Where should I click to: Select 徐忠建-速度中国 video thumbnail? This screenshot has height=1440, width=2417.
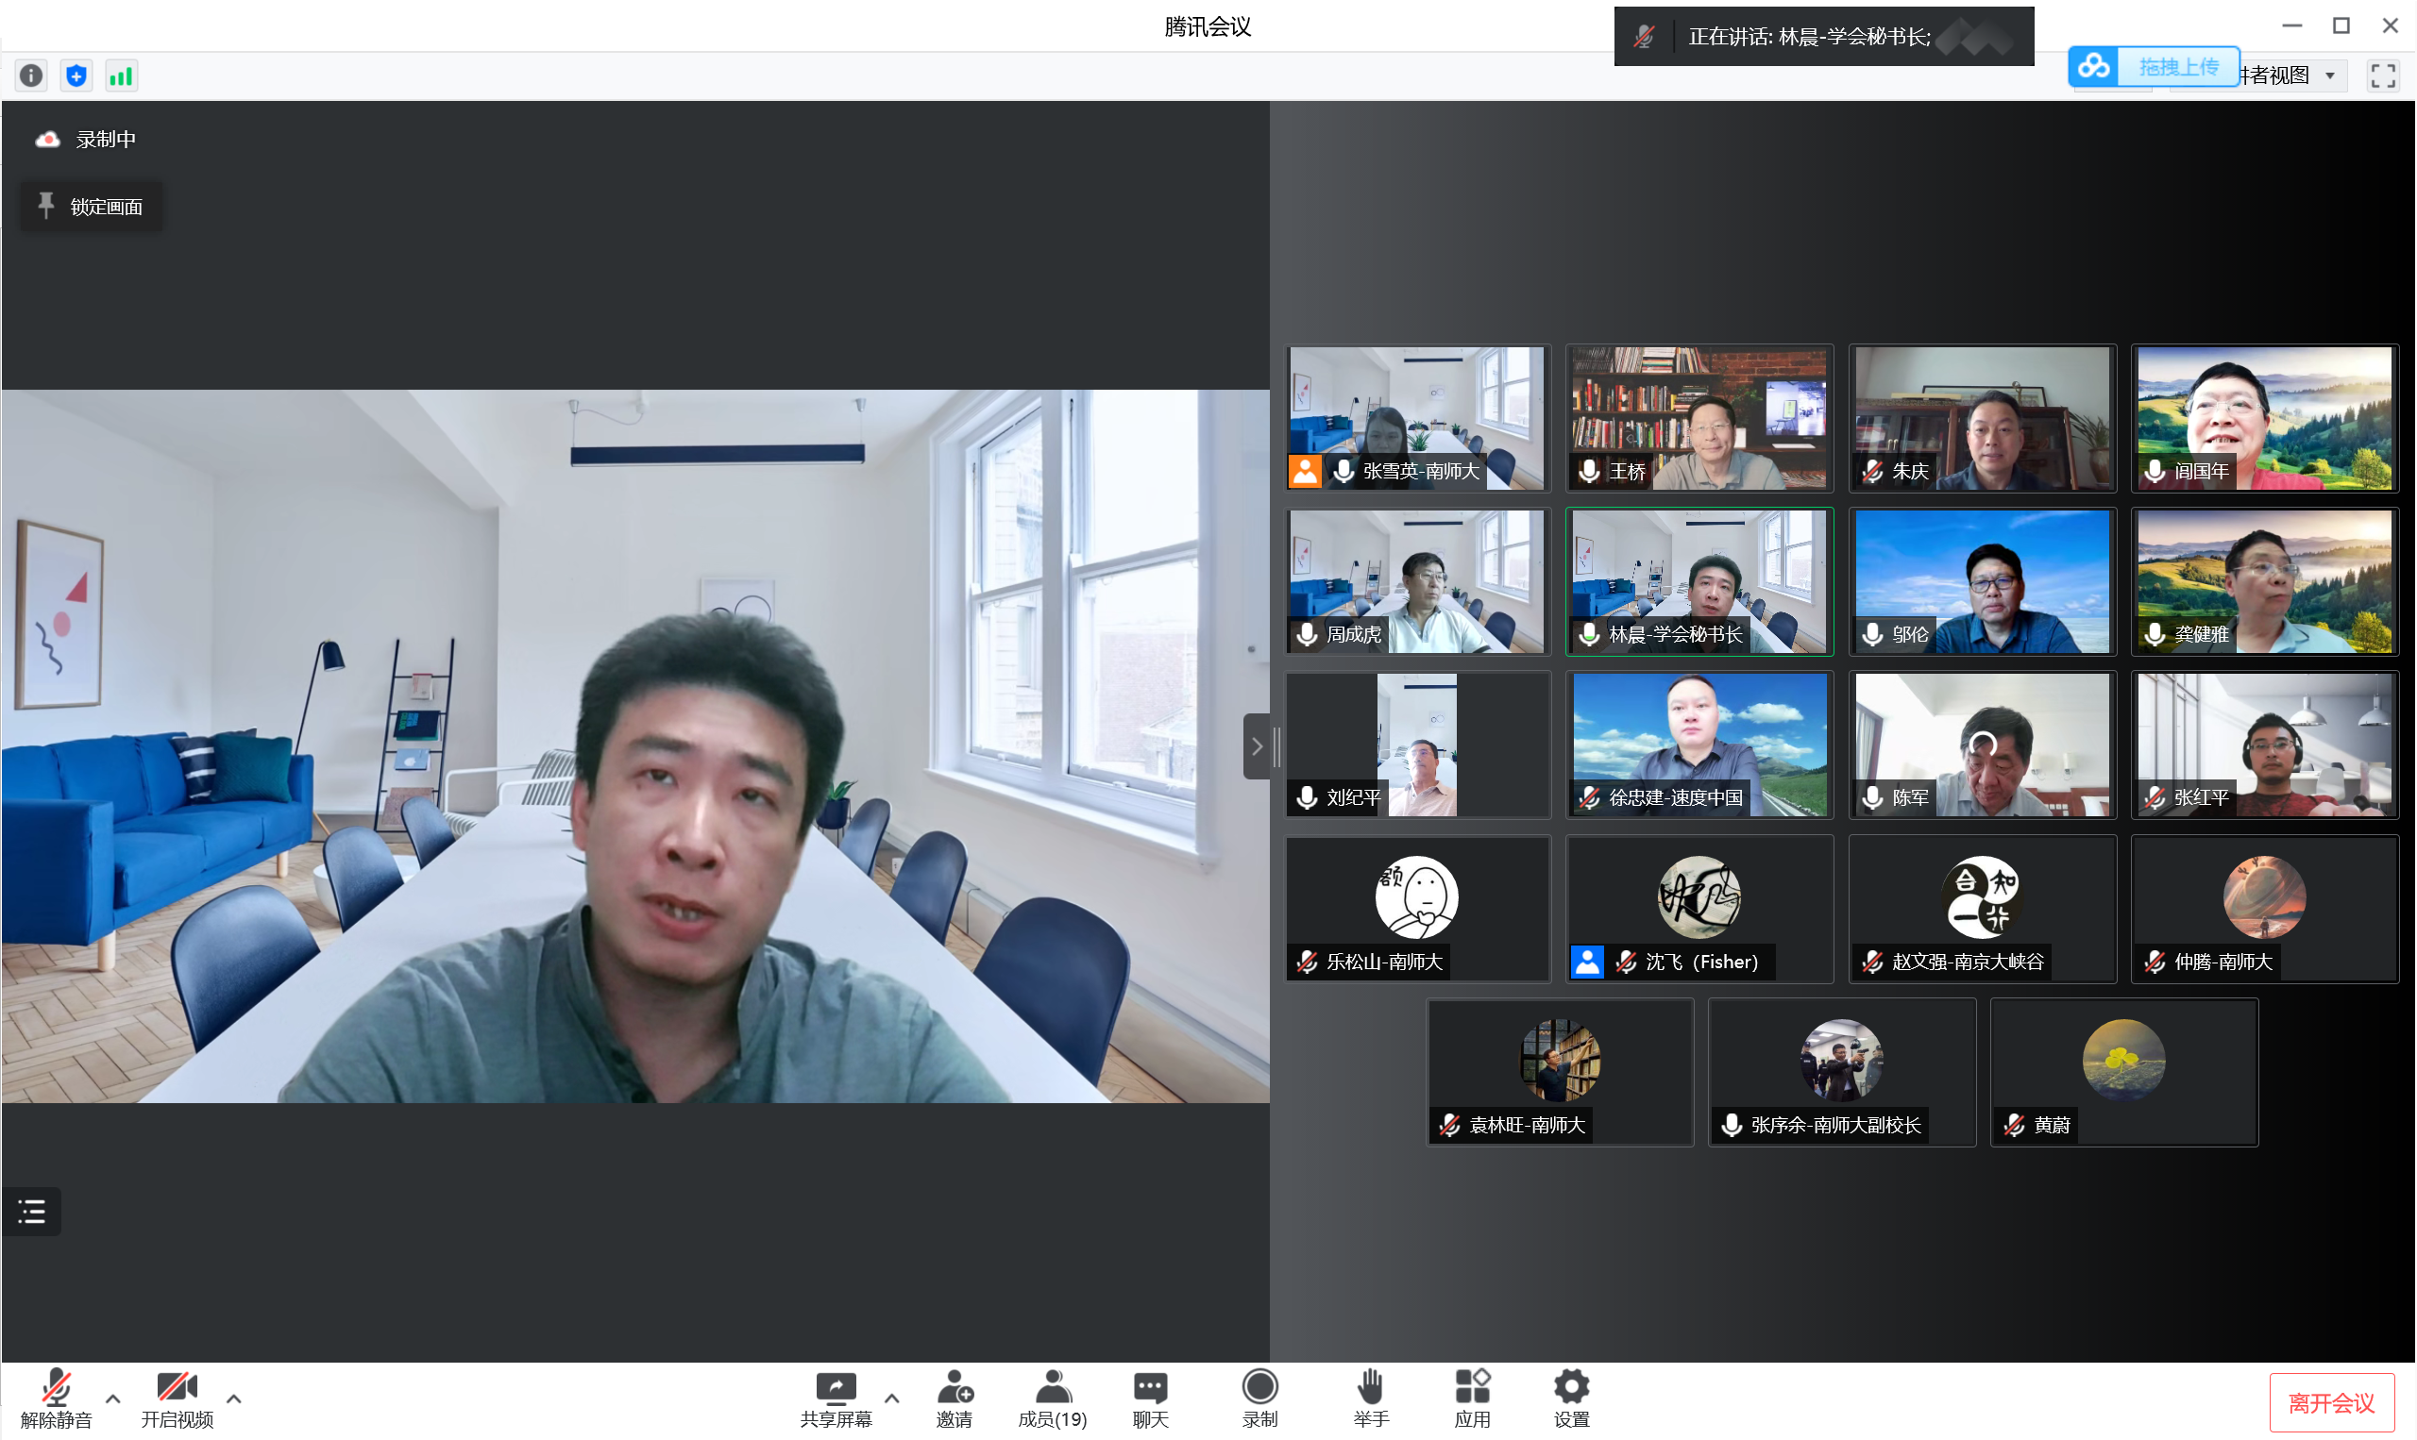pos(1699,745)
